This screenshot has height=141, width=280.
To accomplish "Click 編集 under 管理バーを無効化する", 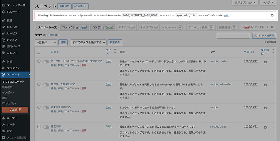I will pos(53,88).
